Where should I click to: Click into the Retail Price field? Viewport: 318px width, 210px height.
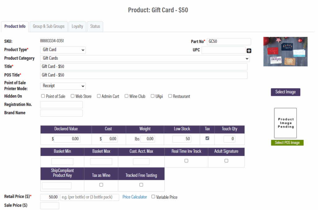50,197
